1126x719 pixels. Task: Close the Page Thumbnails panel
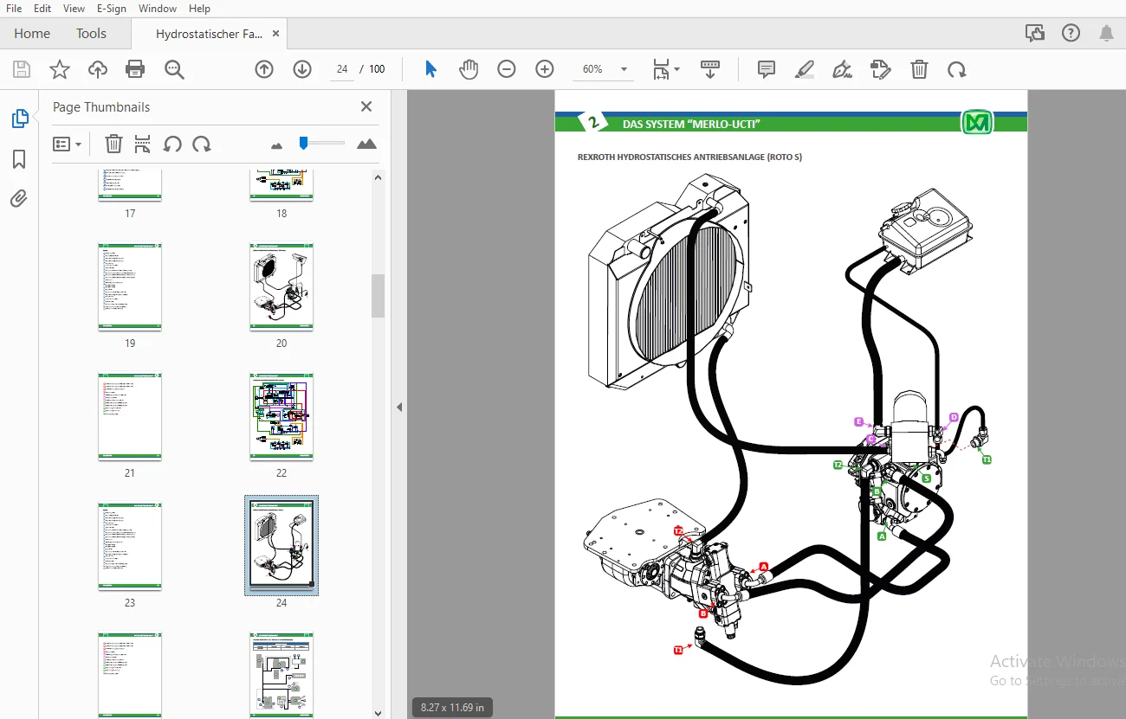(366, 106)
